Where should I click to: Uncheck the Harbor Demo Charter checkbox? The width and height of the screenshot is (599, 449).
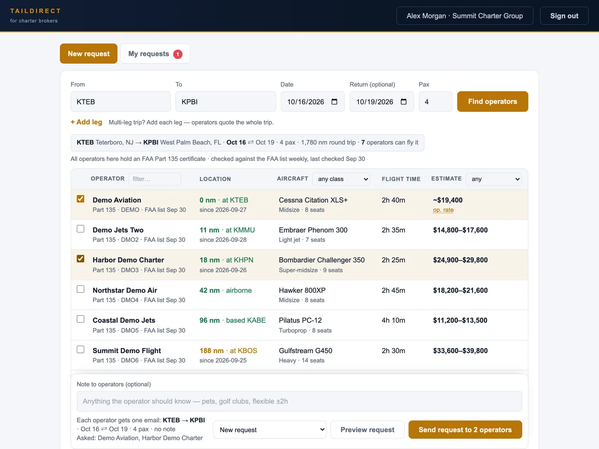pos(80,259)
